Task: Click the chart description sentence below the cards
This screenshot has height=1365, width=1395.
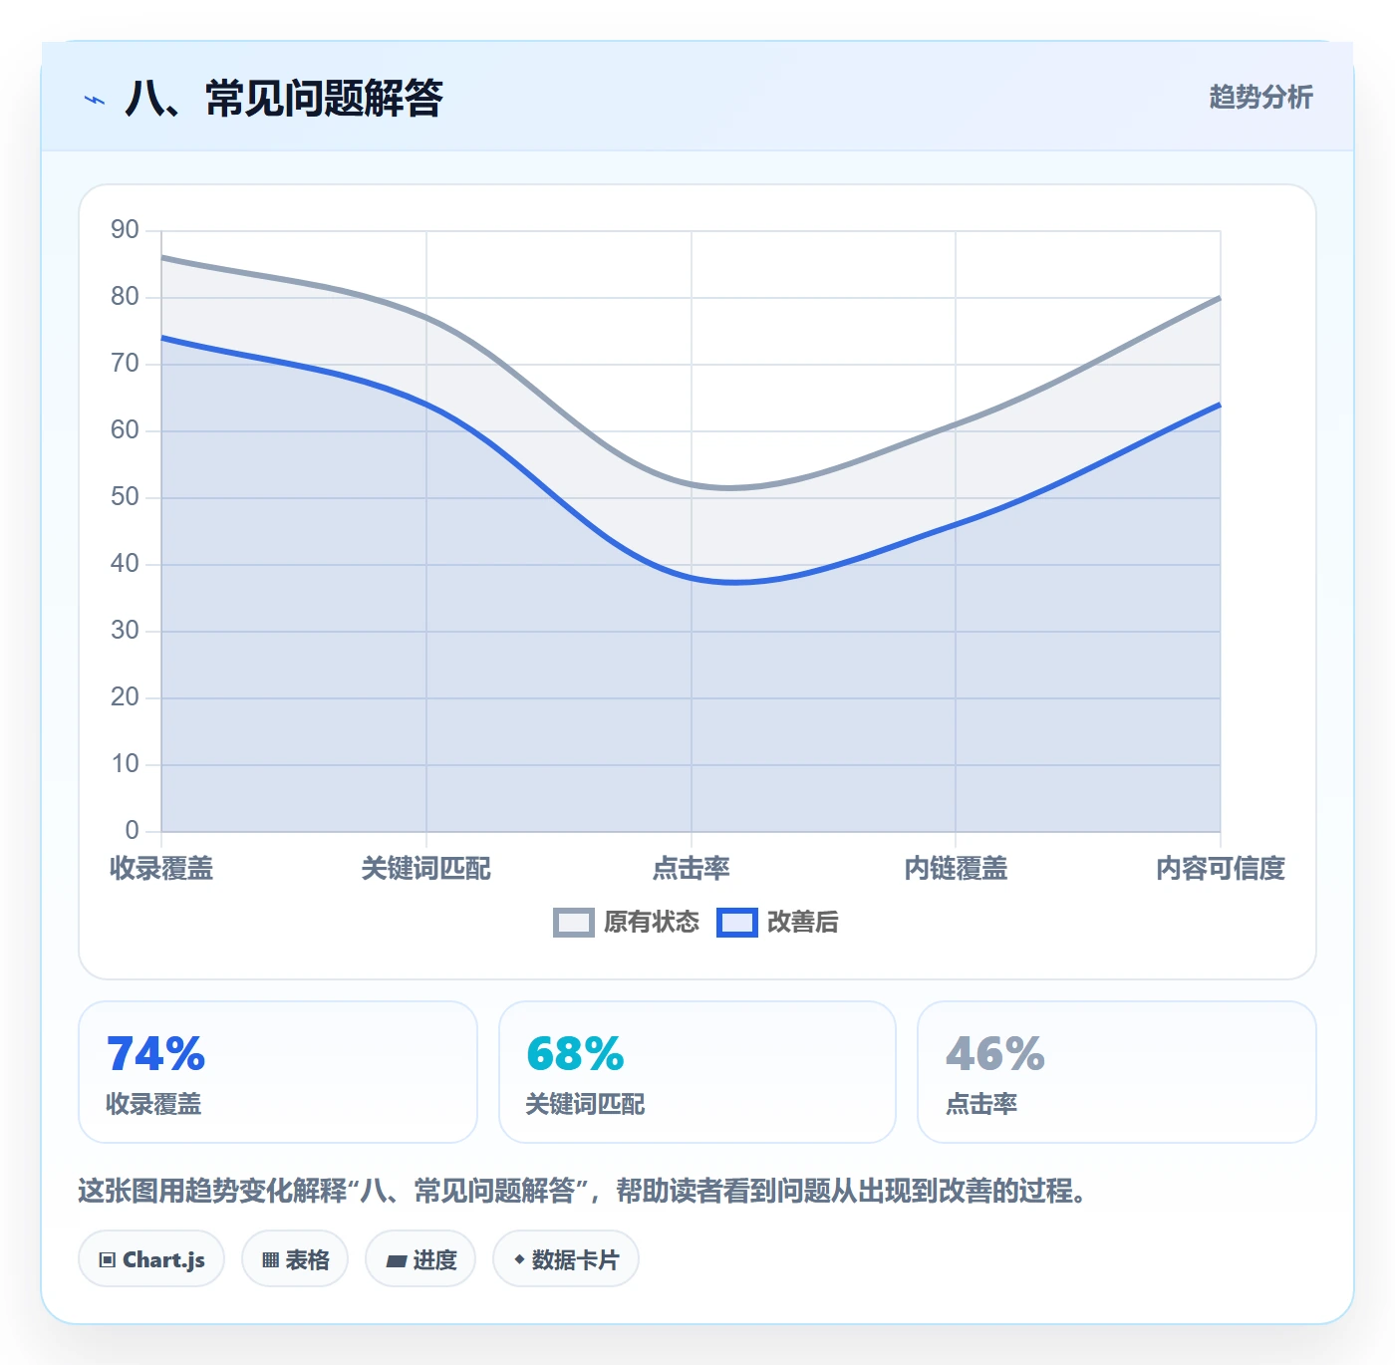Action: (582, 1191)
